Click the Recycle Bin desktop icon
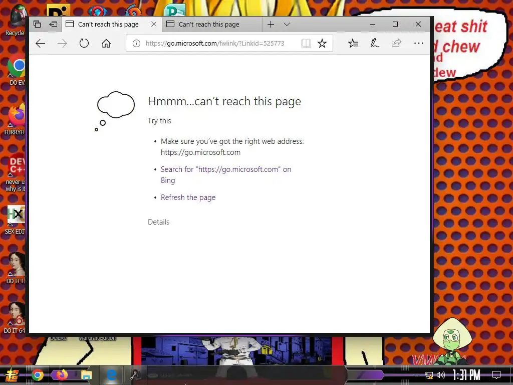513x385 pixels. 15,21
